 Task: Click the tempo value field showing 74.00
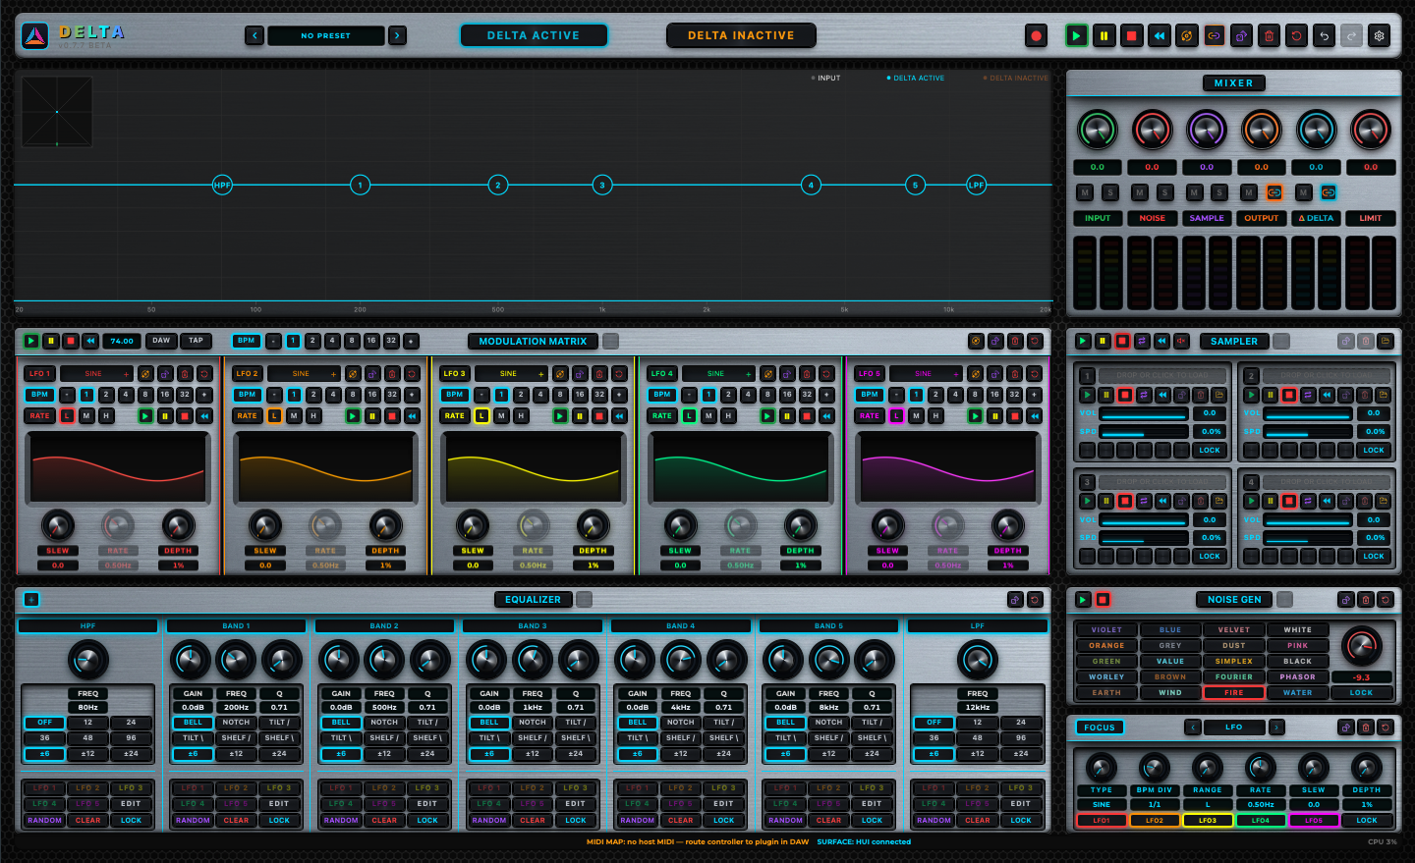(x=122, y=341)
